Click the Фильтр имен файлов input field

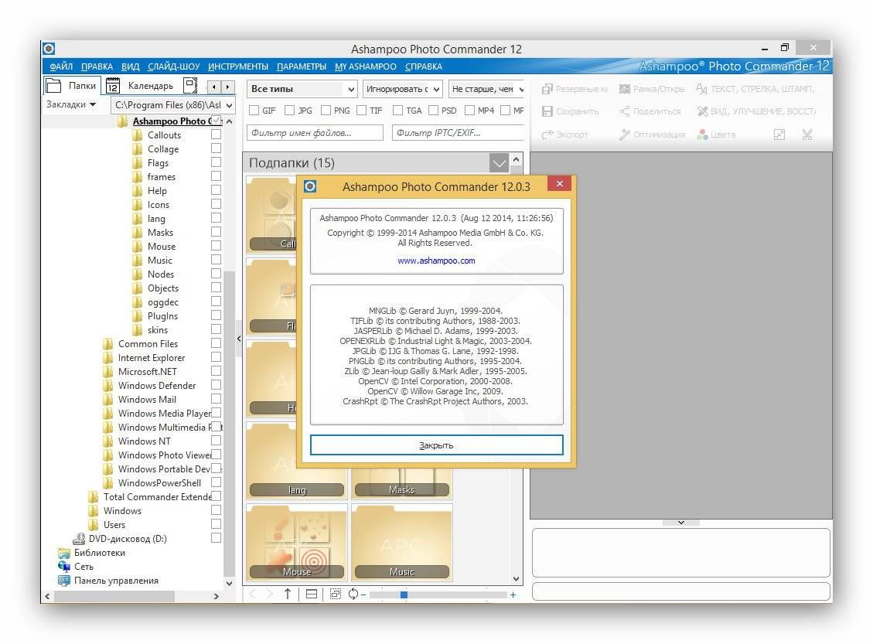tap(315, 132)
